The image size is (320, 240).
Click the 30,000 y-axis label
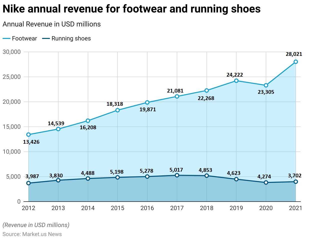pos(11,52)
